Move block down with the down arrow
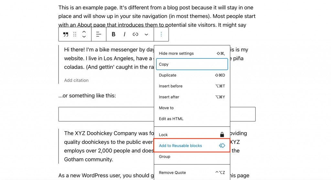This screenshot has height=180, width=331. (x=84, y=37)
